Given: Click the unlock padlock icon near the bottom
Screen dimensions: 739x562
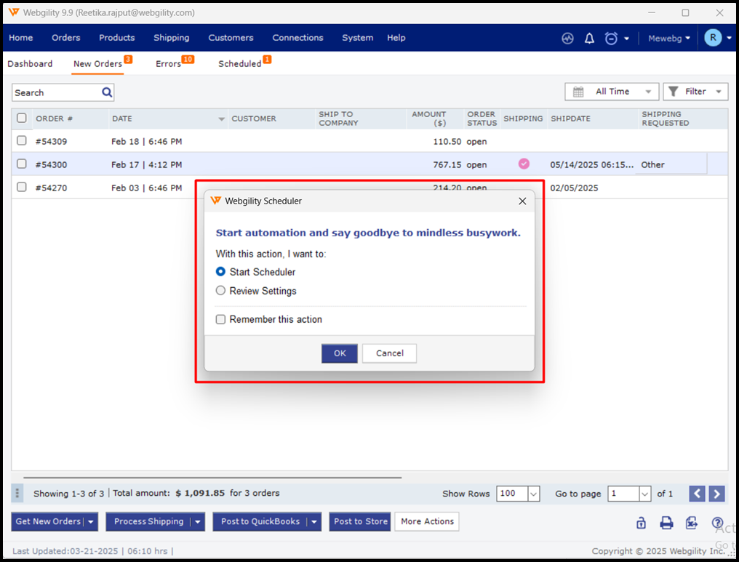Looking at the screenshot, I should coord(641,523).
